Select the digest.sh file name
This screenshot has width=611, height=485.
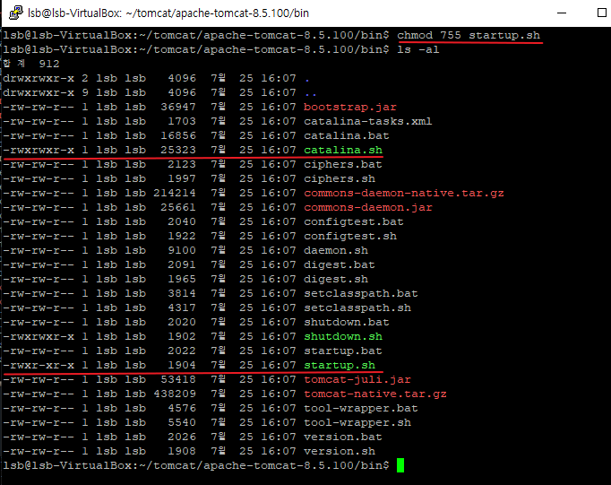point(336,279)
